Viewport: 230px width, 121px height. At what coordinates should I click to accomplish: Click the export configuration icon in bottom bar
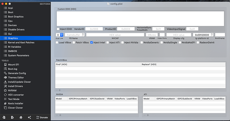(12, 117)
